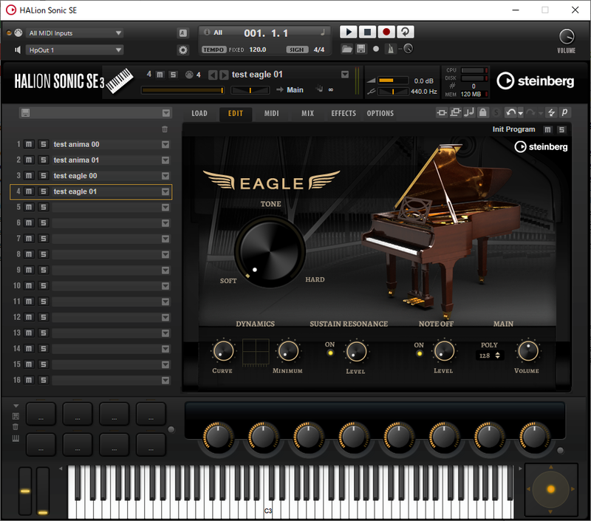This screenshot has width=591, height=521.
Task: Switch to the MIX tab
Action: click(307, 114)
